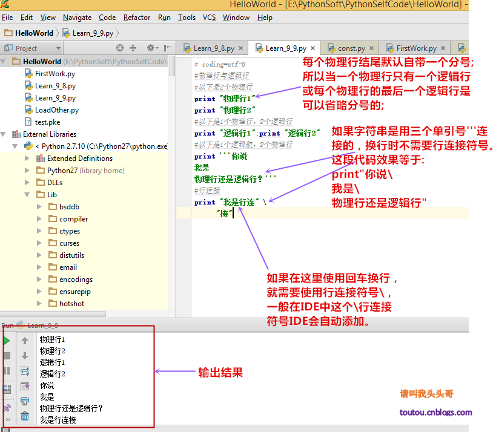Select the distutils folder
The height and width of the screenshot is (432, 496).
67,255
